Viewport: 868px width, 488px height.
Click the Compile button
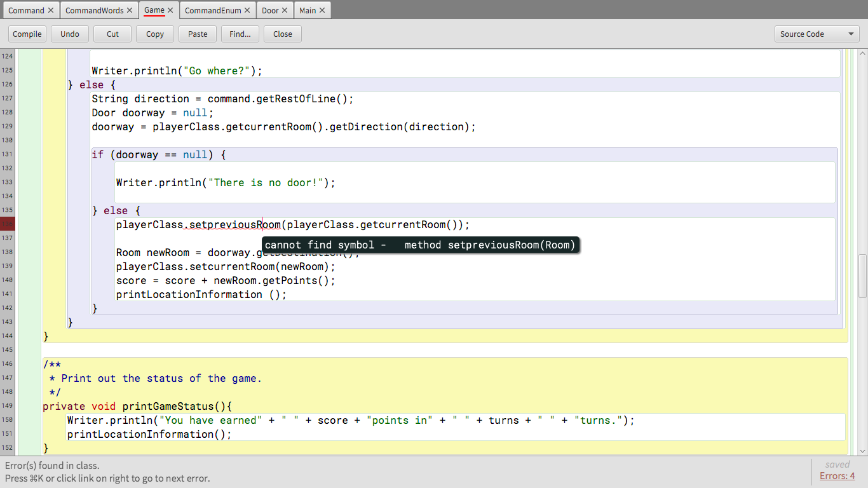(x=27, y=34)
